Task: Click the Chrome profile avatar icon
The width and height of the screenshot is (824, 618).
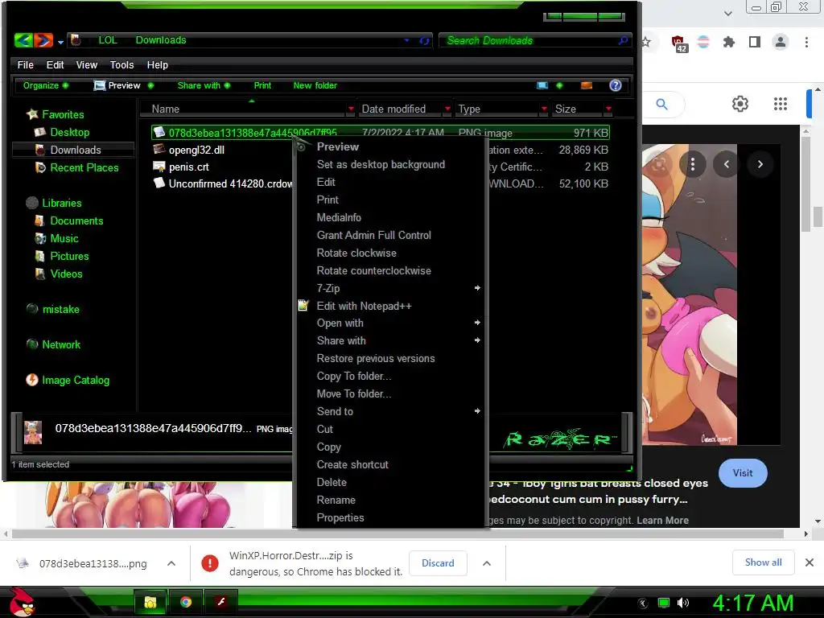Action: tap(781, 42)
